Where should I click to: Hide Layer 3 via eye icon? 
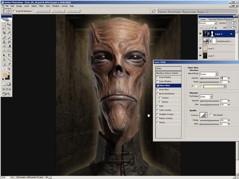click(x=200, y=48)
